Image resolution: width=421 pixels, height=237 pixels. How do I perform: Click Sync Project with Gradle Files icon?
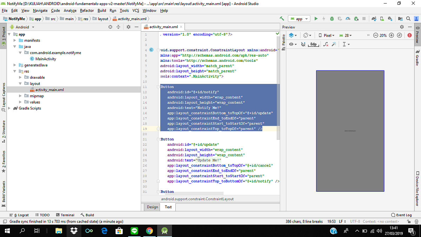click(374, 19)
